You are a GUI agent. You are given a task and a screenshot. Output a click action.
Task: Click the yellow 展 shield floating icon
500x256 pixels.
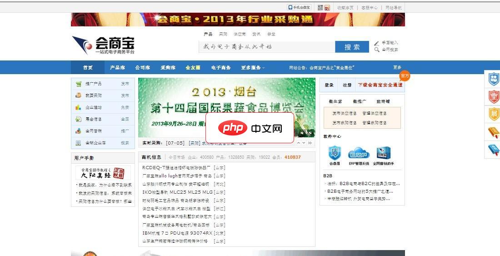coord(494,114)
